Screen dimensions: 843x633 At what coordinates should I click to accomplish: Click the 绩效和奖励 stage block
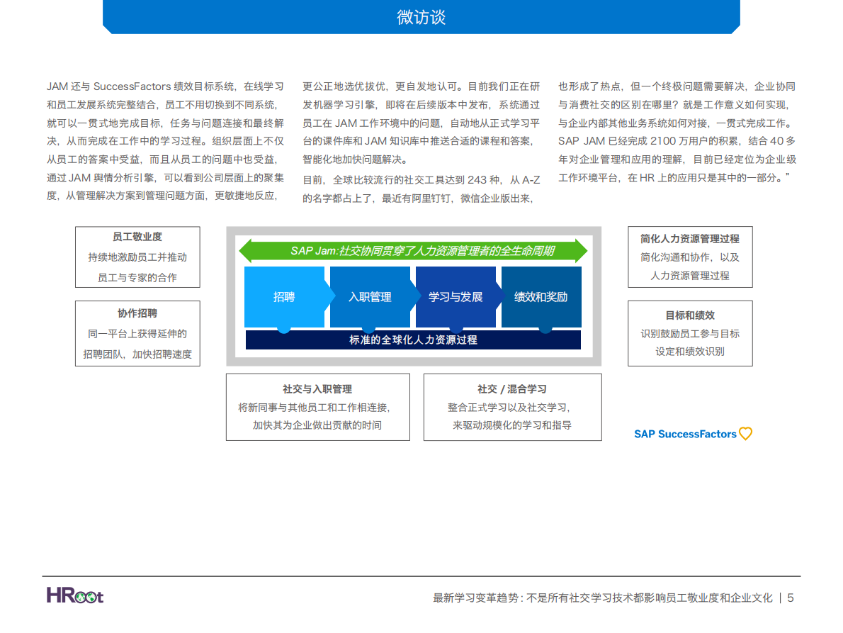coord(541,298)
